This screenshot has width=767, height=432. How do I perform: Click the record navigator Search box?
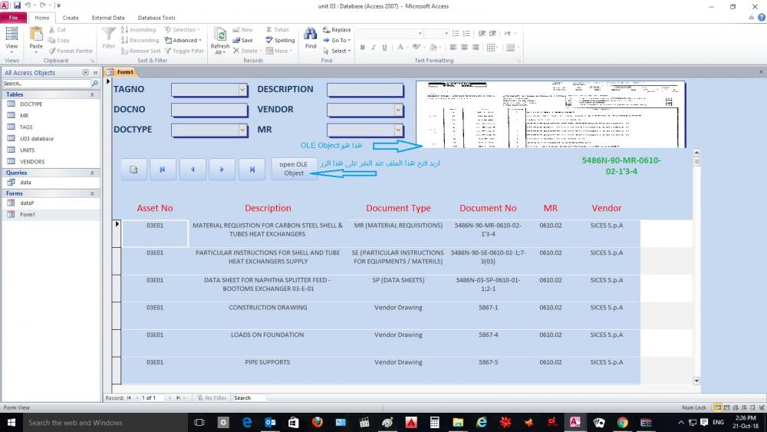coord(249,397)
